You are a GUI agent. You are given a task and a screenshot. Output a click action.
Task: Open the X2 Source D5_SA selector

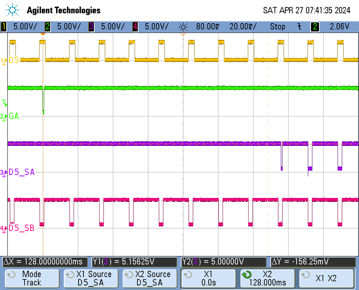pyautogui.click(x=150, y=278)
